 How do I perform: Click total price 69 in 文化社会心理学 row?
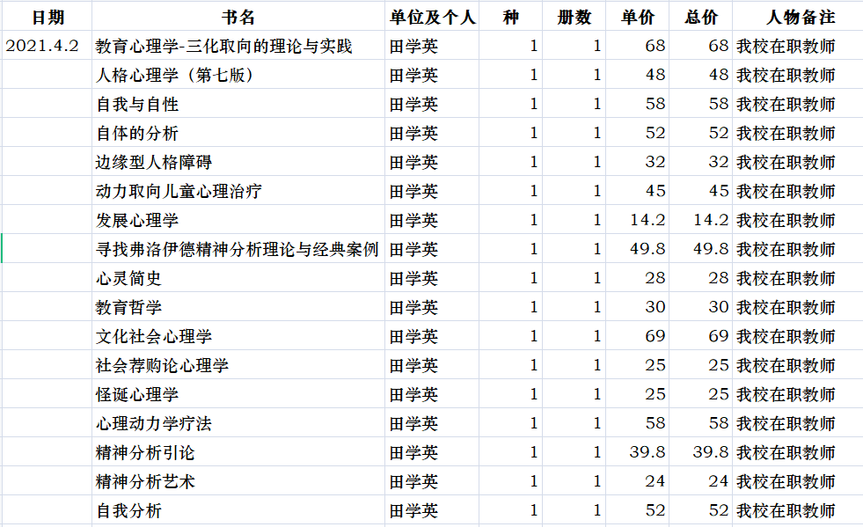click(x=700, y=336)
